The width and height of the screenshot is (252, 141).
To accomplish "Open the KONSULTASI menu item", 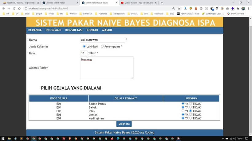I will click(74, 30).
